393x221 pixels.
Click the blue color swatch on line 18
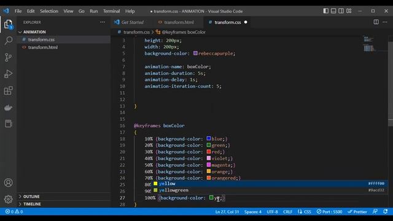pos(209,138)
